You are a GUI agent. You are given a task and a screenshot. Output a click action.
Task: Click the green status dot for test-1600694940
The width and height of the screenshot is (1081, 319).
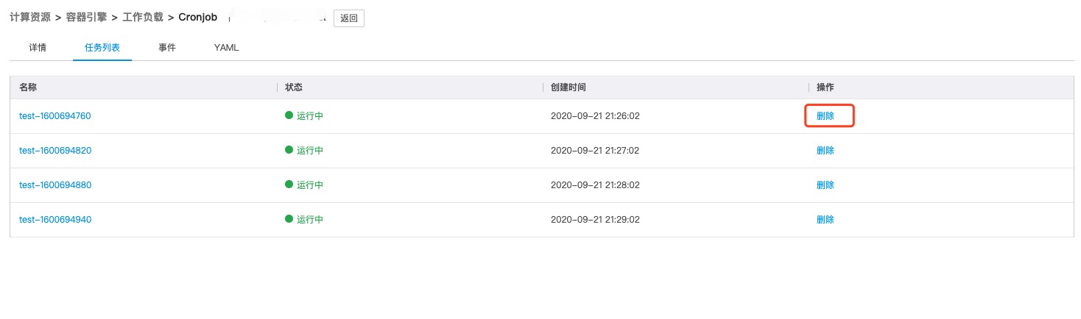tap(289, 220)
